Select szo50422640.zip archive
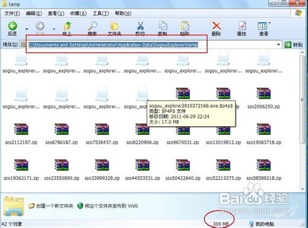The height and width of the screenshot is (228, 308). tap(183, 169)
